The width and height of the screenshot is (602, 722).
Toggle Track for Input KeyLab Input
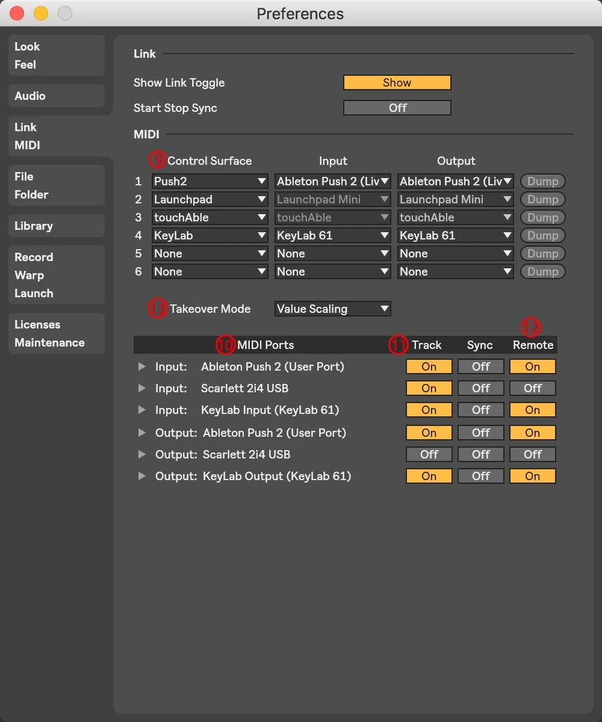point(429,410)
